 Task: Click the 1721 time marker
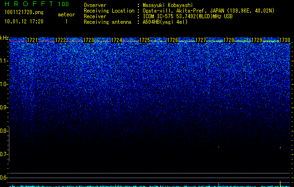(32, 40)
